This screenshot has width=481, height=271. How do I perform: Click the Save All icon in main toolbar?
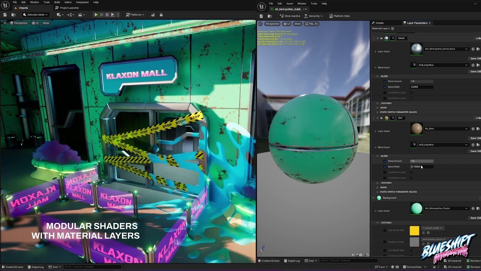tap(5, 14)
